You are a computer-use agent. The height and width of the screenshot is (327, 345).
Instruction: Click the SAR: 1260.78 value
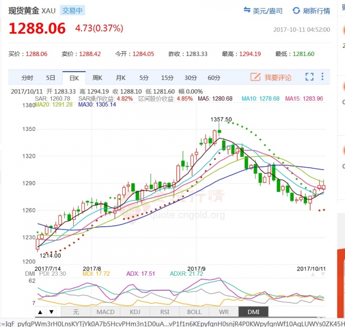pos(53,99)
